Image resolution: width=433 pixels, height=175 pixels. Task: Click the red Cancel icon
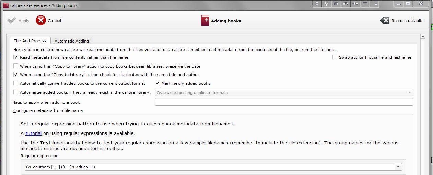[x=41, y=21]
